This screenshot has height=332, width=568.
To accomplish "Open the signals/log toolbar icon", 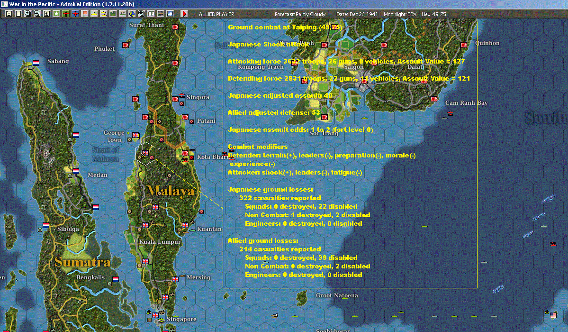I will pyautogui.click(x=161, y=14).
